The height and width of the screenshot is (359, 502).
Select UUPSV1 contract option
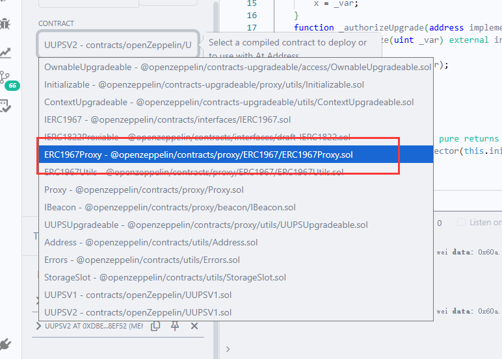pos(236,295)
